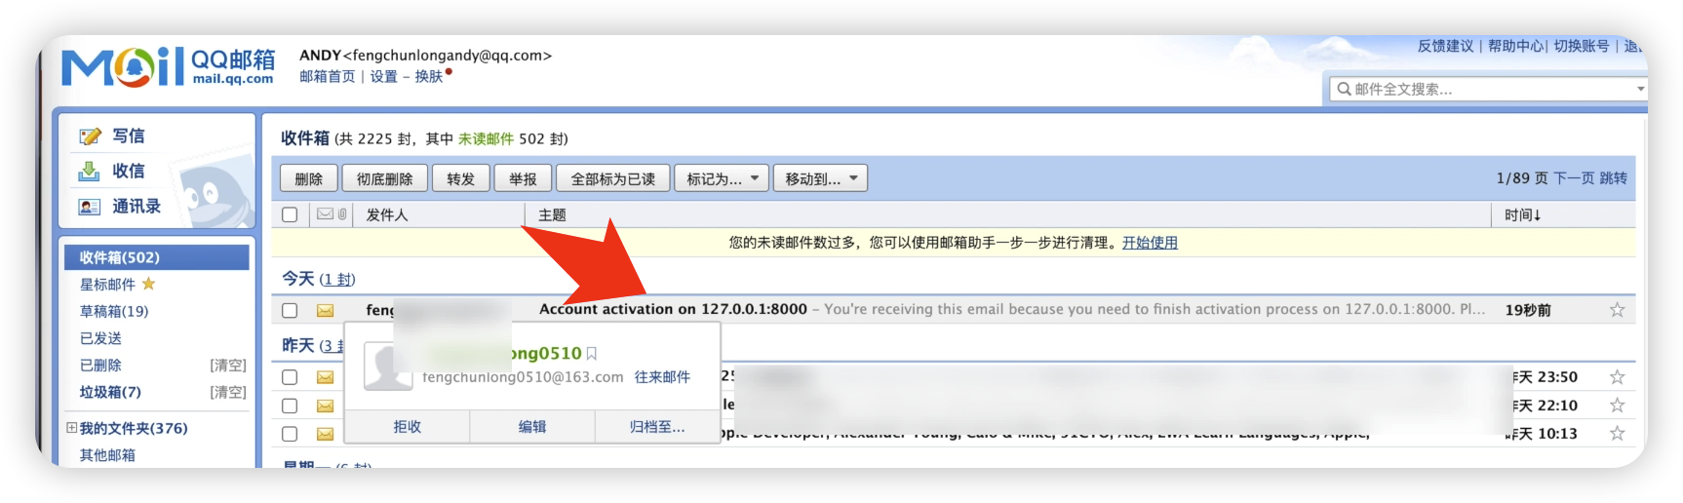Open the 往来邮件 link in popup
The width and height of the screenshot is (1683, 503).
pos(662,377)
